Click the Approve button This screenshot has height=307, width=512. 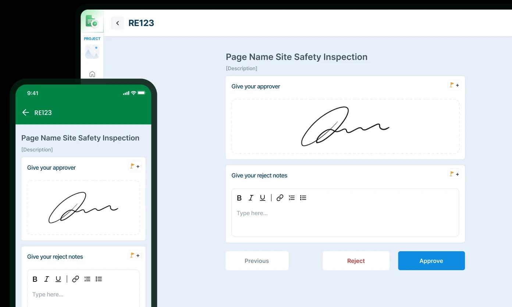pyautogui.click(x=431, y=261)
